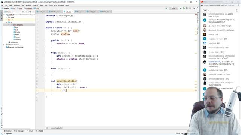Image resolution: width=241 pixels, height=135 pixels.
Task: Click the expand/collapse all icon in Project panel
Action: [x=26, y=12]
